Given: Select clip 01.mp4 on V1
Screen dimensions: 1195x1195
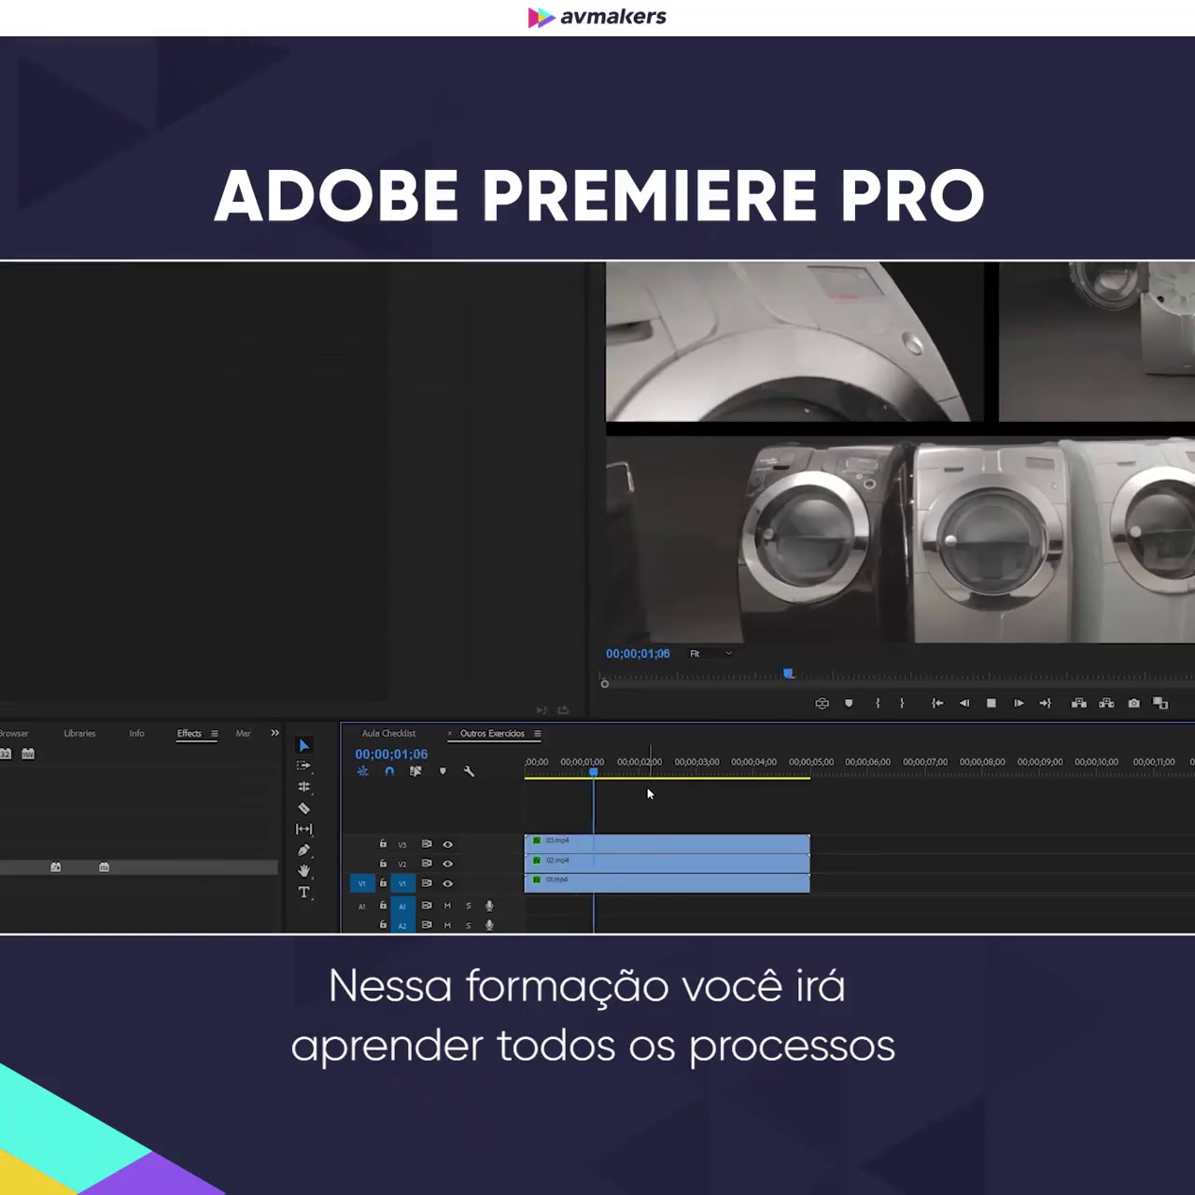Looking at the screenshot, I should click(667, 883).
